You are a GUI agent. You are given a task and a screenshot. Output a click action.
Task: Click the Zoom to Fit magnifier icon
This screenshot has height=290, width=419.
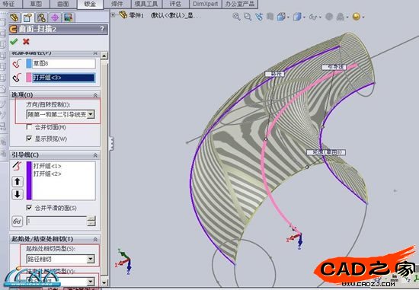coord(236,17)
